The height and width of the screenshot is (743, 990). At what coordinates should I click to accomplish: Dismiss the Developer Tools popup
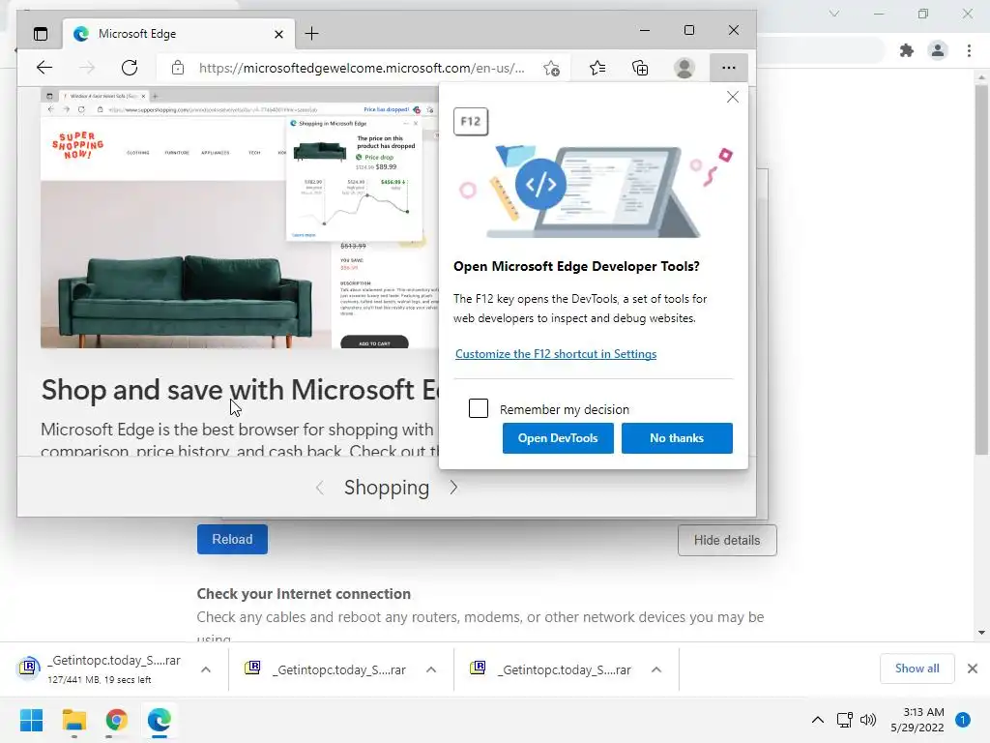(733, 97)
